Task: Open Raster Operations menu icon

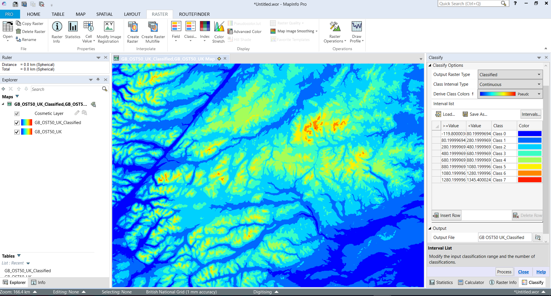Action: coord(335,26)
